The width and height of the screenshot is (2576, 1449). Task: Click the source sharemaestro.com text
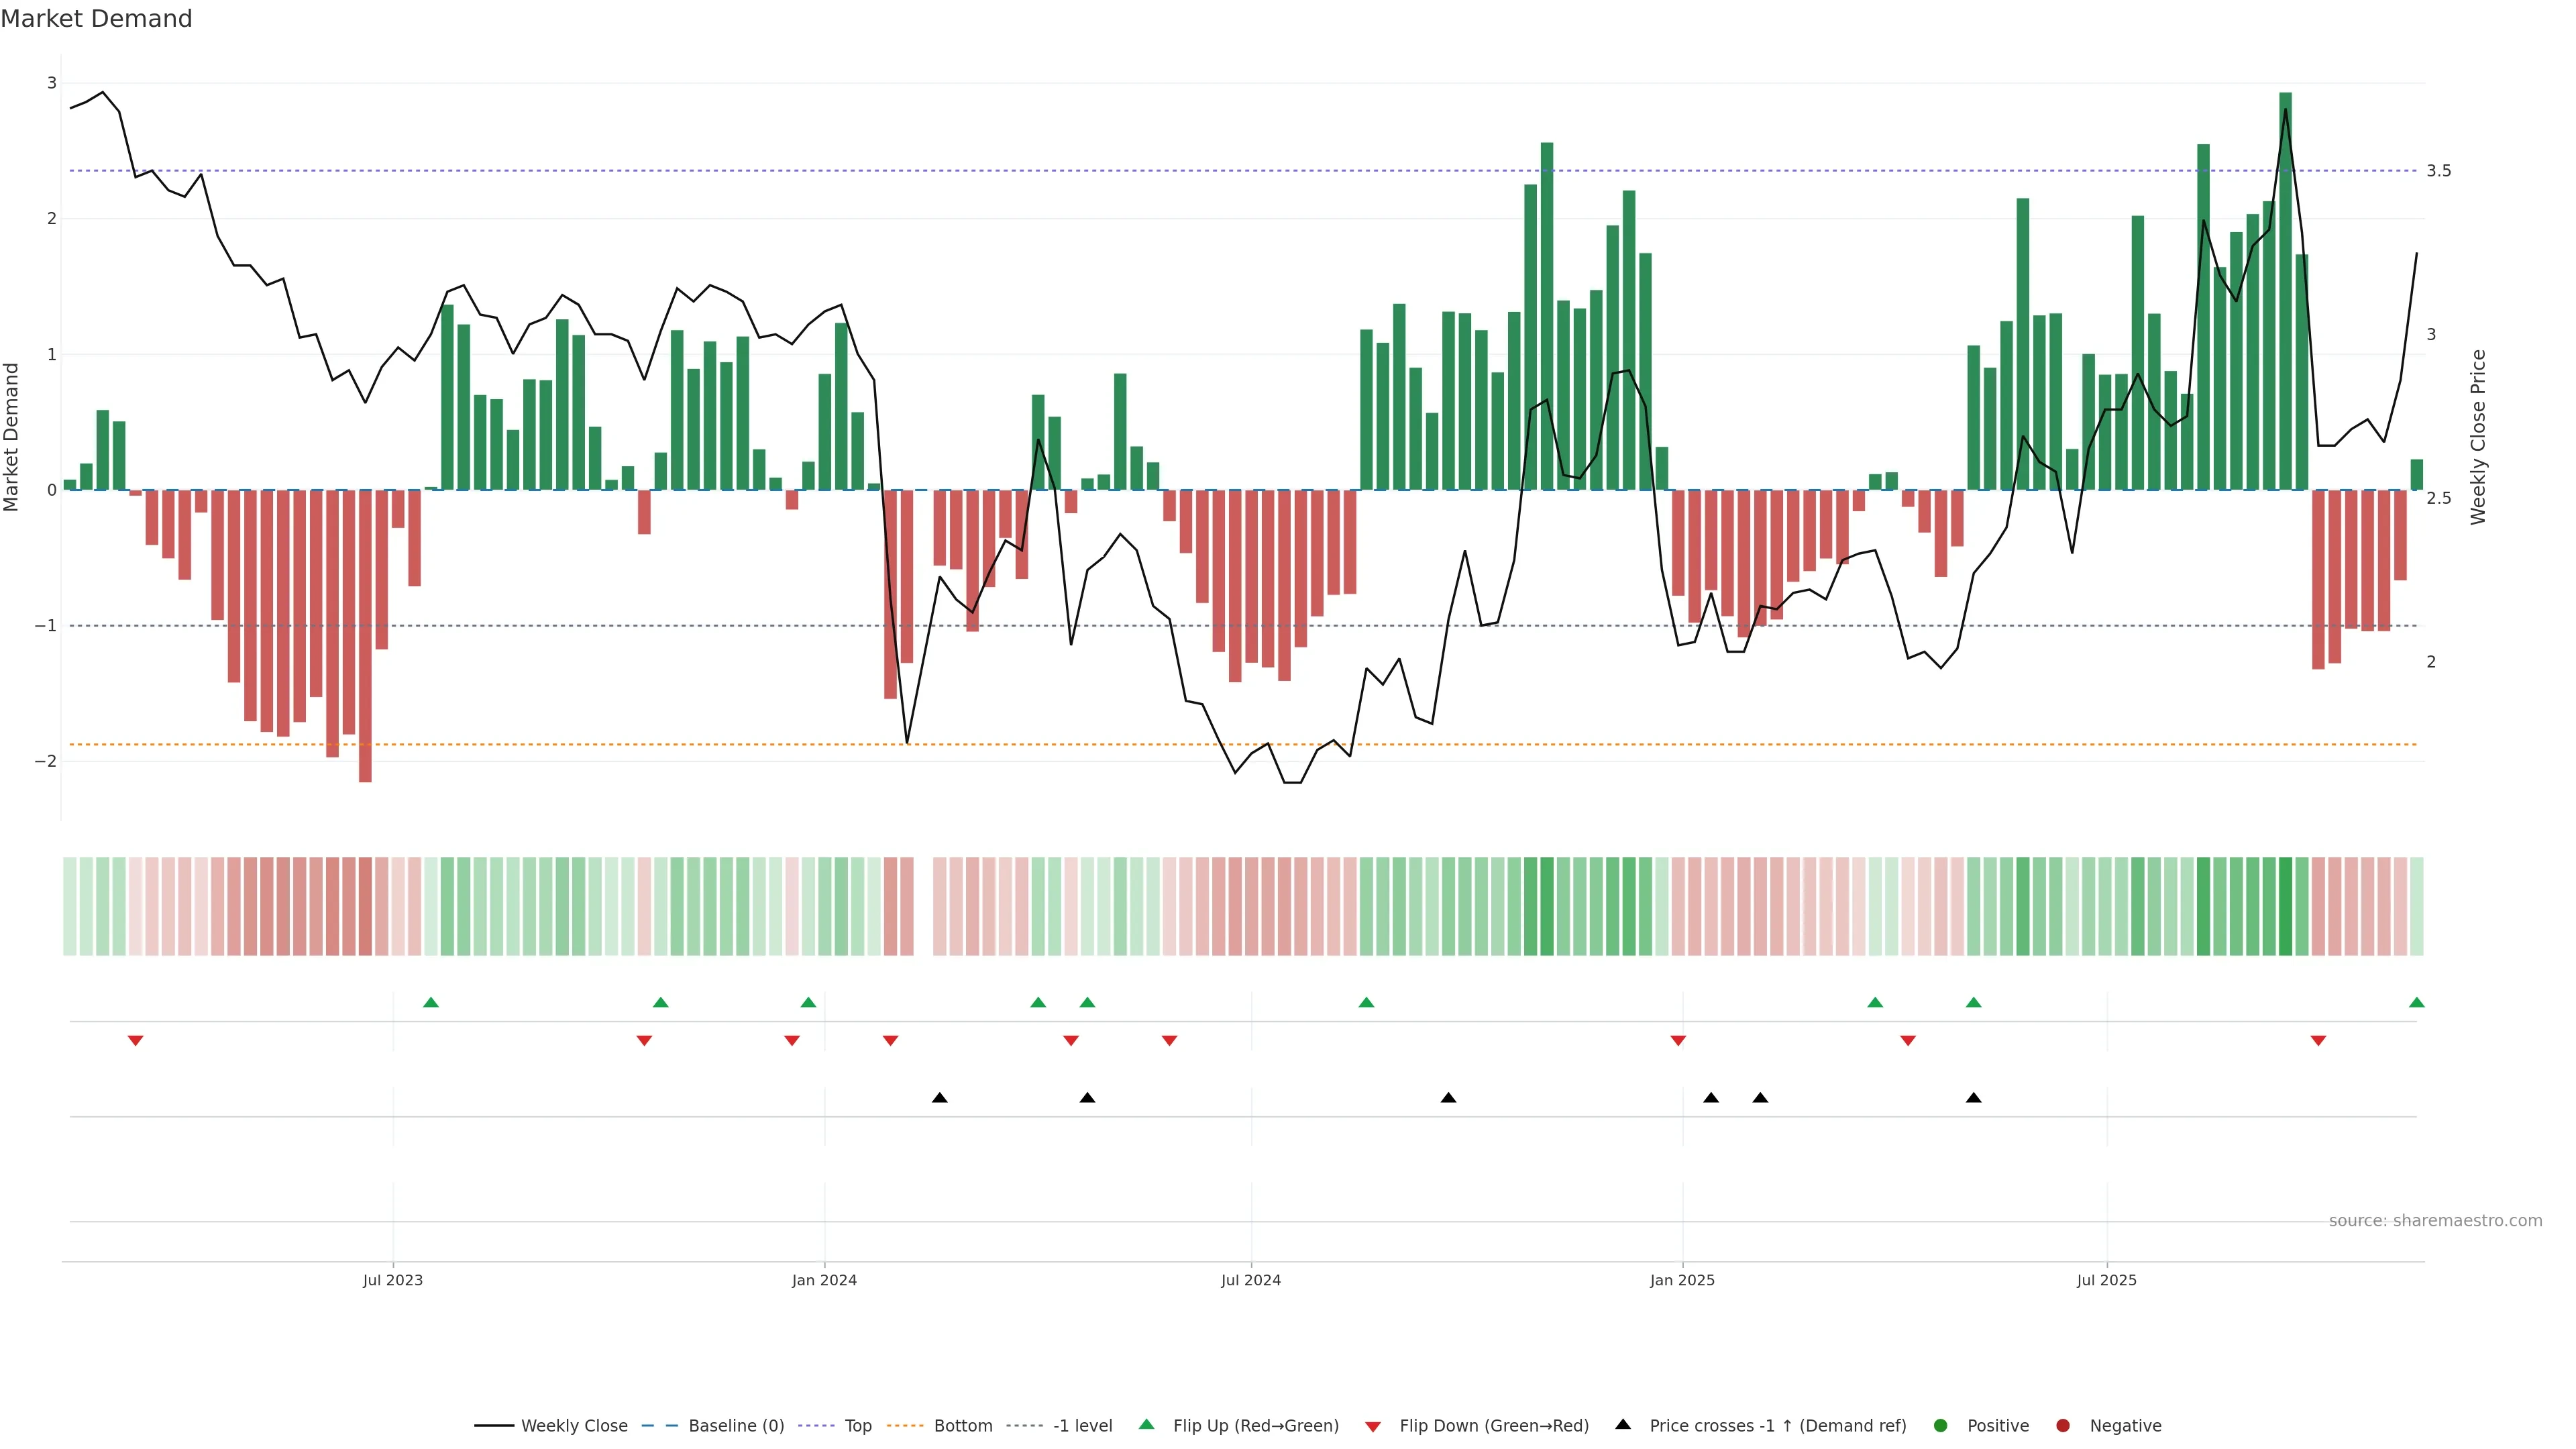click(x=2435, y=1220)
